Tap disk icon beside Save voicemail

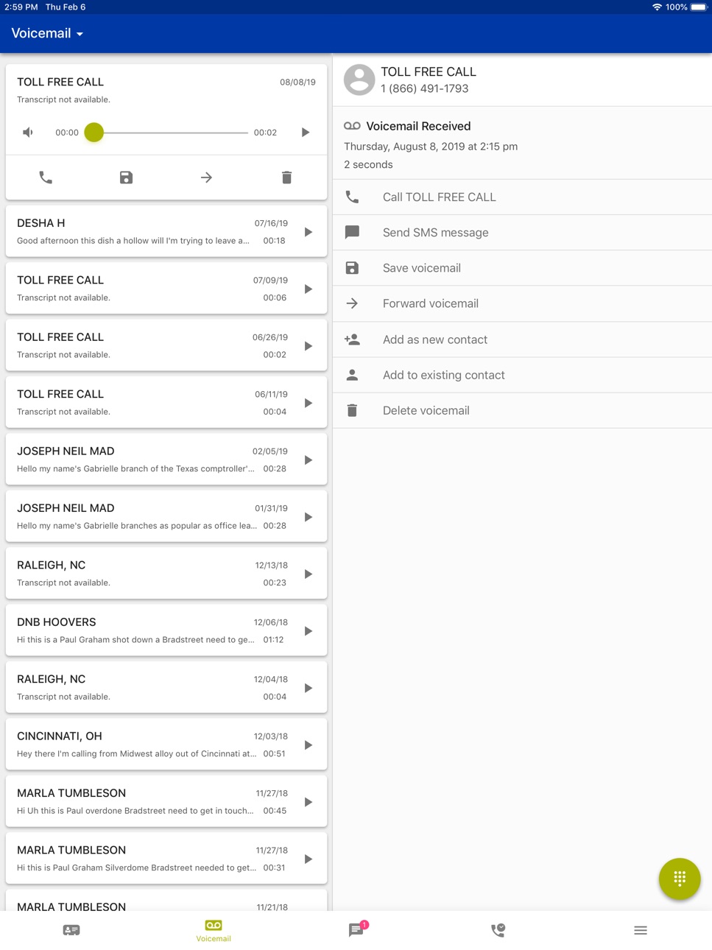tap(352, 268)
